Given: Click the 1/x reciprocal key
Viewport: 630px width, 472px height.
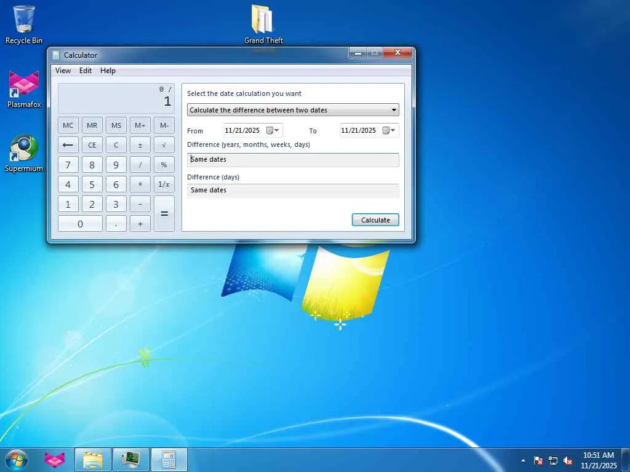Looking at the screenshot, I should tap(164, 184).
